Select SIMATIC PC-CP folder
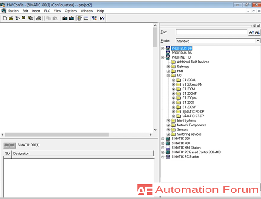 point(193,111)
